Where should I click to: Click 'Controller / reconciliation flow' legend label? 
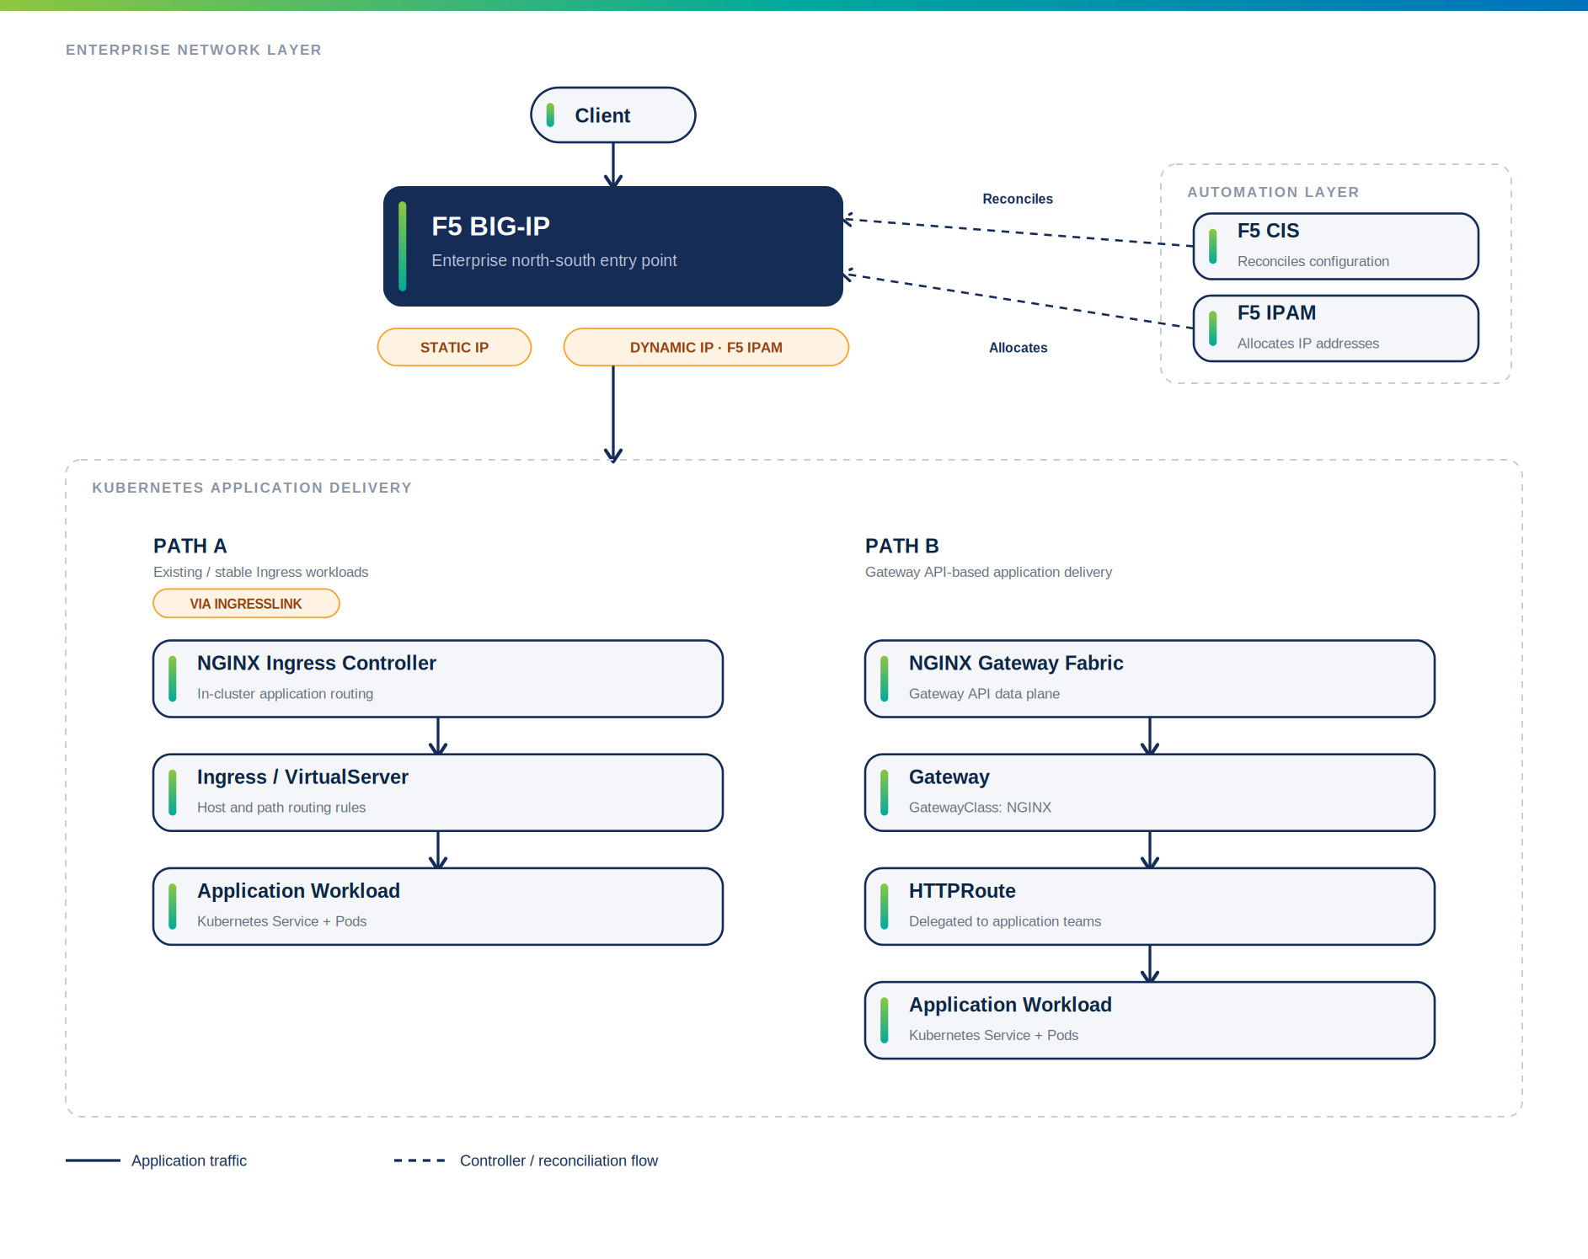click(x=559, y=1160)
